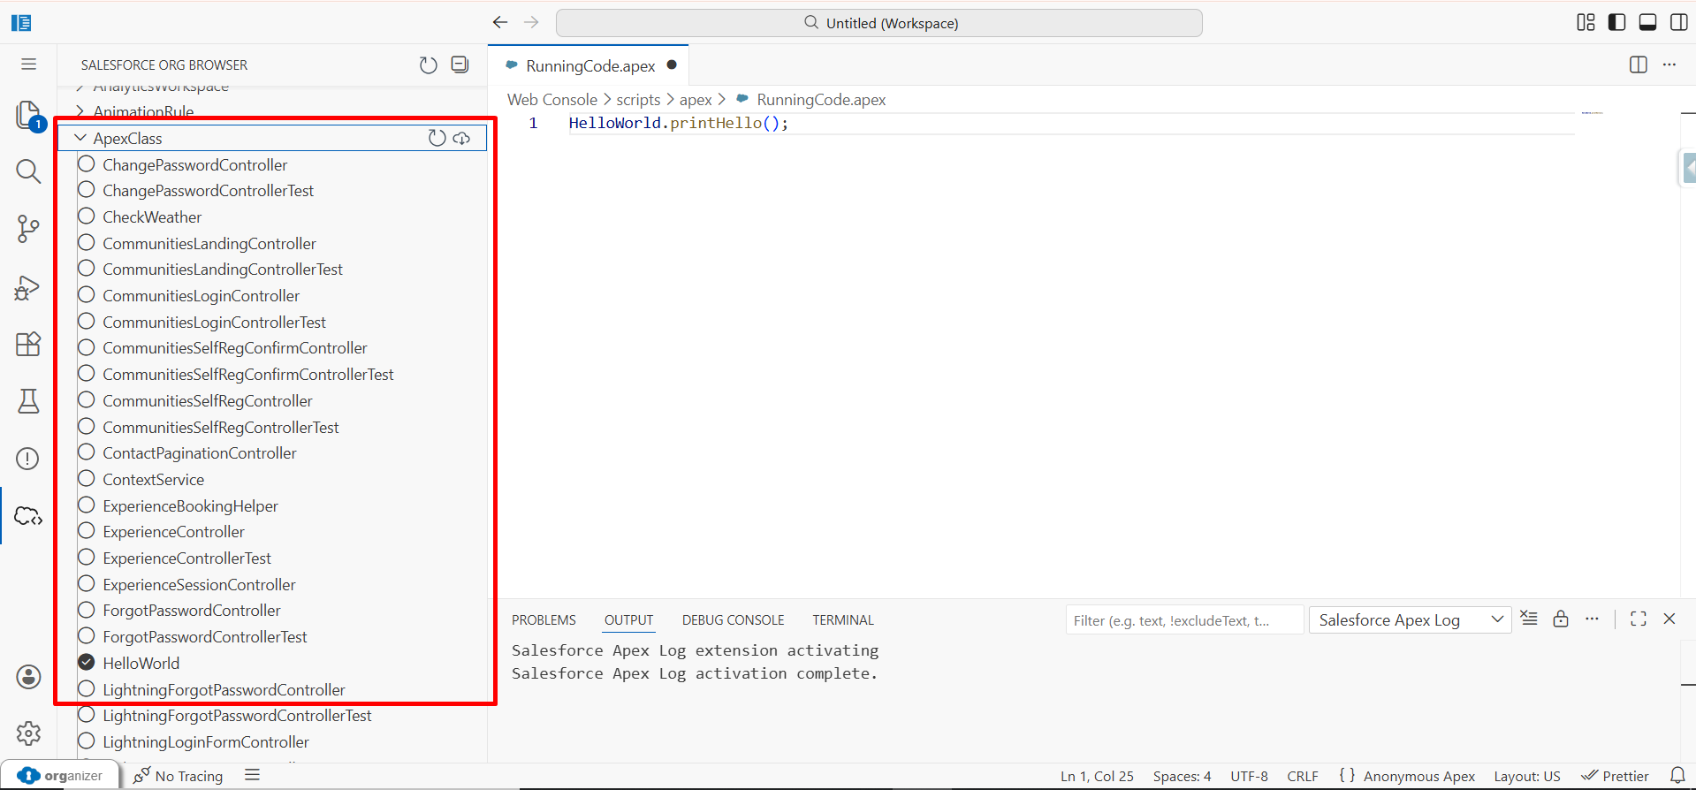The width and height of the screenshot is (1696, 790).
Task: Select CommunitiesLoginController radio circle
Action: 87,295
